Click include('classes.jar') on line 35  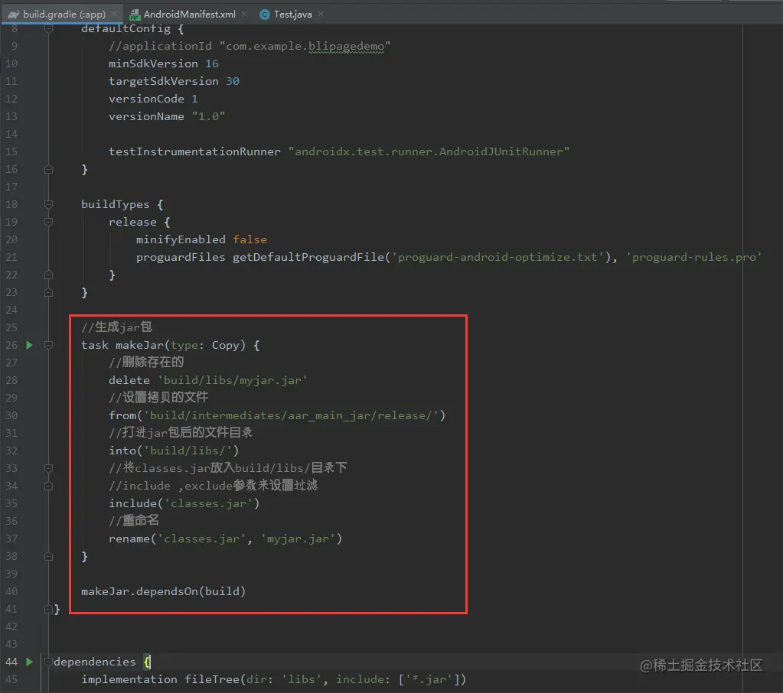coord(184,503)
